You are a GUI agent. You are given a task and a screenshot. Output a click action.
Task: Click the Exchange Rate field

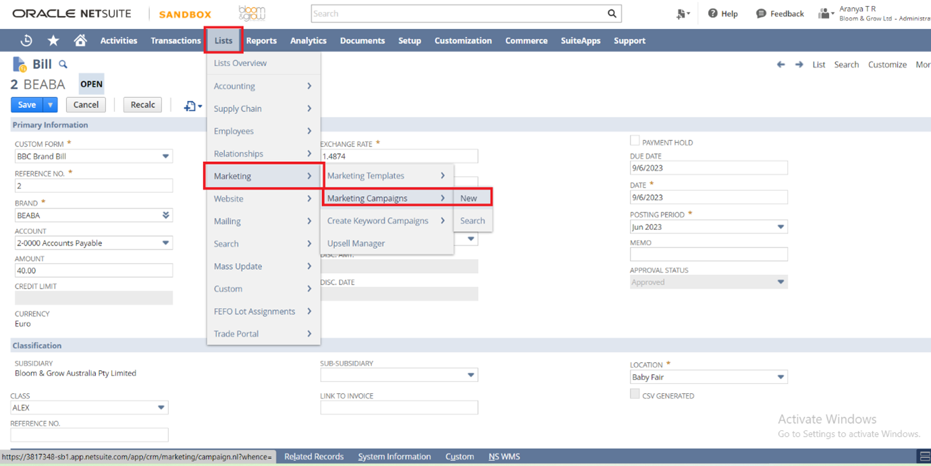click(398, 156)
